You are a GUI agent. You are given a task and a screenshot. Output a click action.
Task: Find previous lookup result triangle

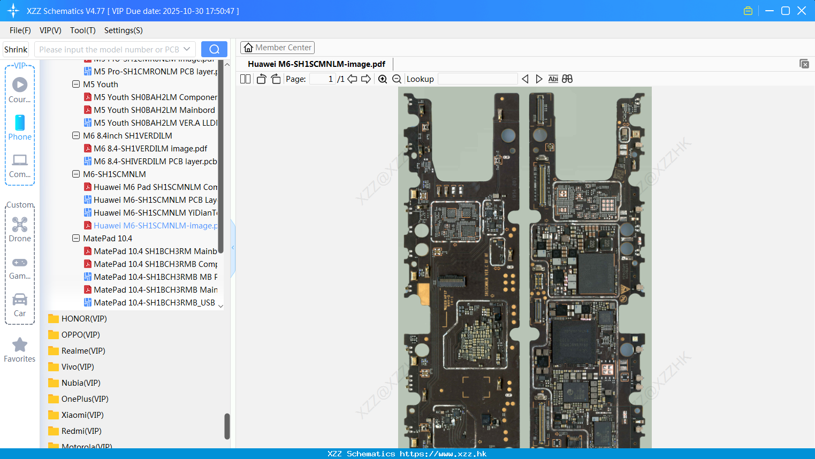(x=525, y=79)
